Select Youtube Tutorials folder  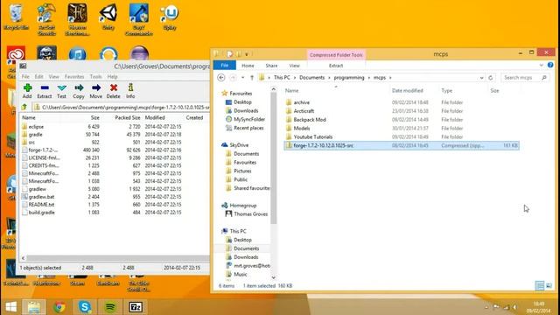[x=313, y=136]
